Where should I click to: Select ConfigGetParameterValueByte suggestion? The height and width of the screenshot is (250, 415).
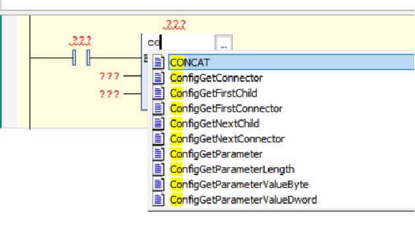tap(239, 184)
